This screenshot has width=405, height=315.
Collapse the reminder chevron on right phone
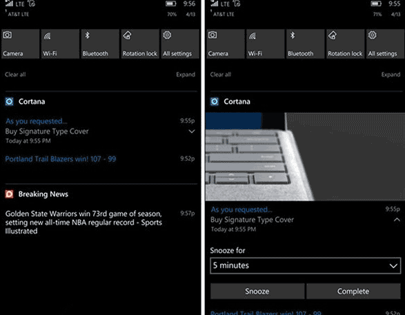397,220
